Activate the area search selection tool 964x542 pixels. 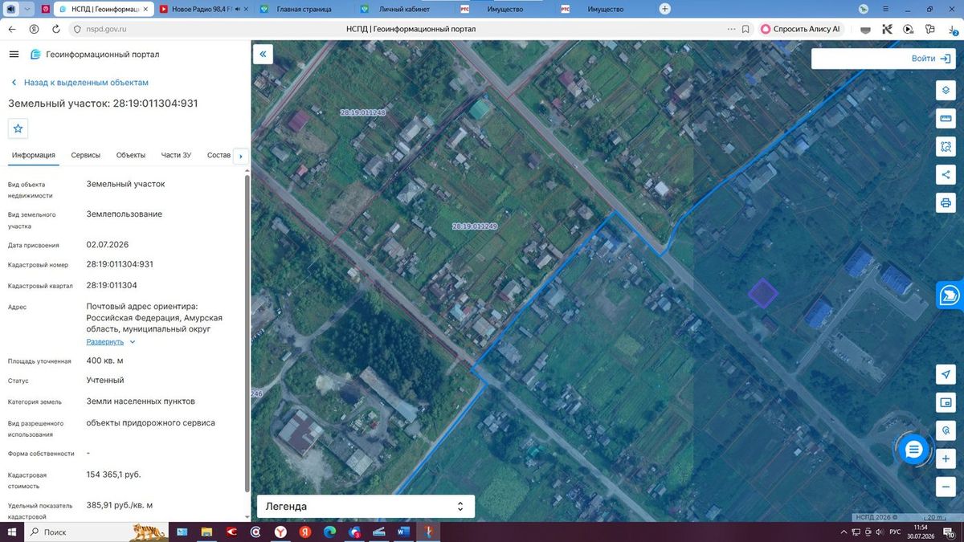[x=946, y=146]
